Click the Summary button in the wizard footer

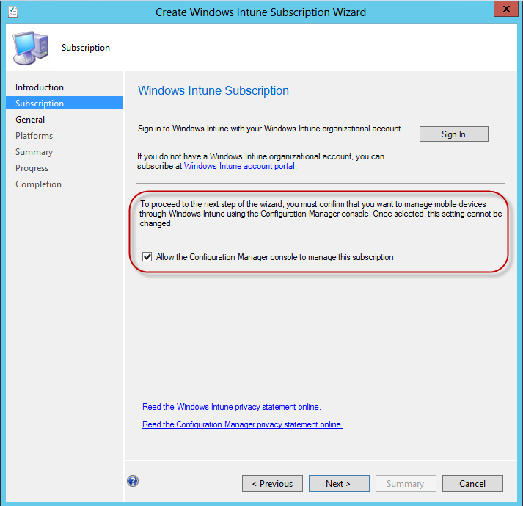pyautogui.click(x=406, y=484)
